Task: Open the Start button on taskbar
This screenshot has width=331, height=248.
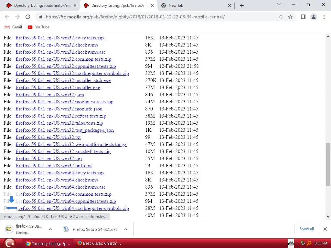Action: click(9, 243)
